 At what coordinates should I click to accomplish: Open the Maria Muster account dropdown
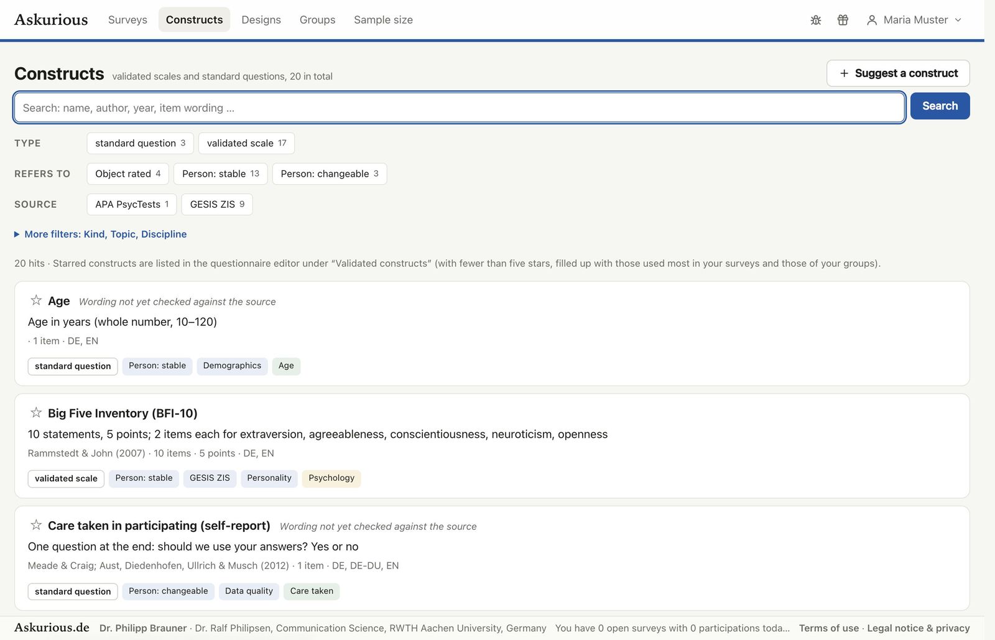click(914, 20)
